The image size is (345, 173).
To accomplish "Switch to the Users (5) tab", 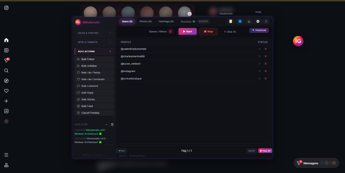I will coord(127,21).
